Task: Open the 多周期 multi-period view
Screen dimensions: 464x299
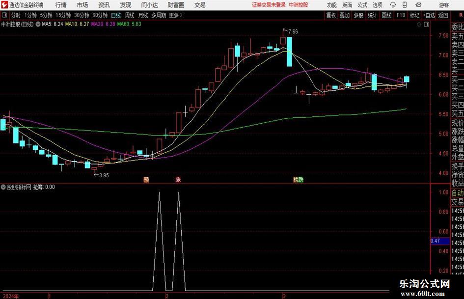Action: 159,15
